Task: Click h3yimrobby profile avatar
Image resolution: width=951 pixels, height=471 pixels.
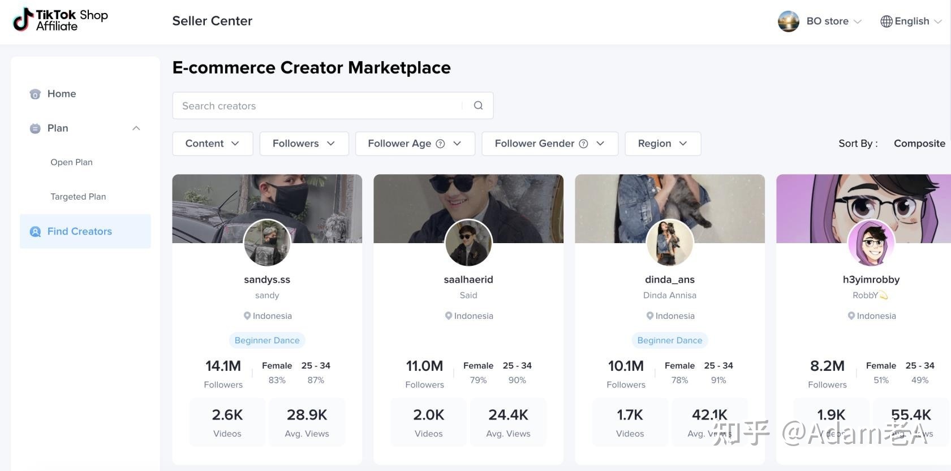Action: click(871, 243)
